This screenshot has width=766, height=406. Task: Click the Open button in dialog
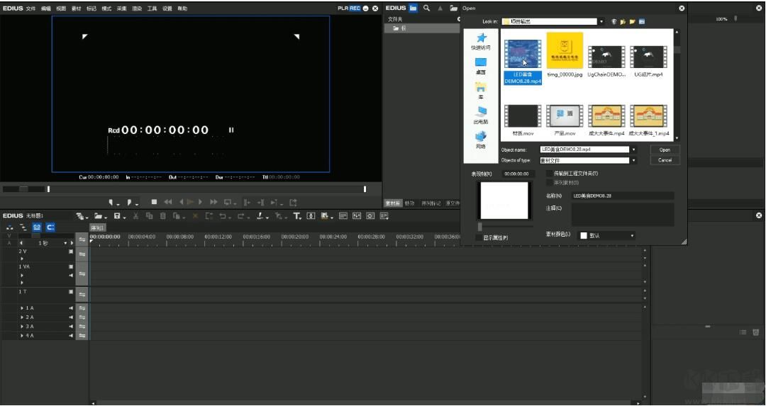tap(665, 150)
